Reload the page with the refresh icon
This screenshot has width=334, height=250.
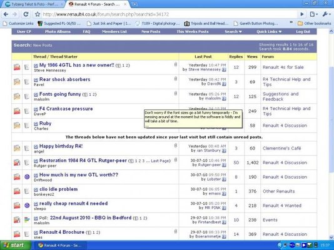coord(26,14)
